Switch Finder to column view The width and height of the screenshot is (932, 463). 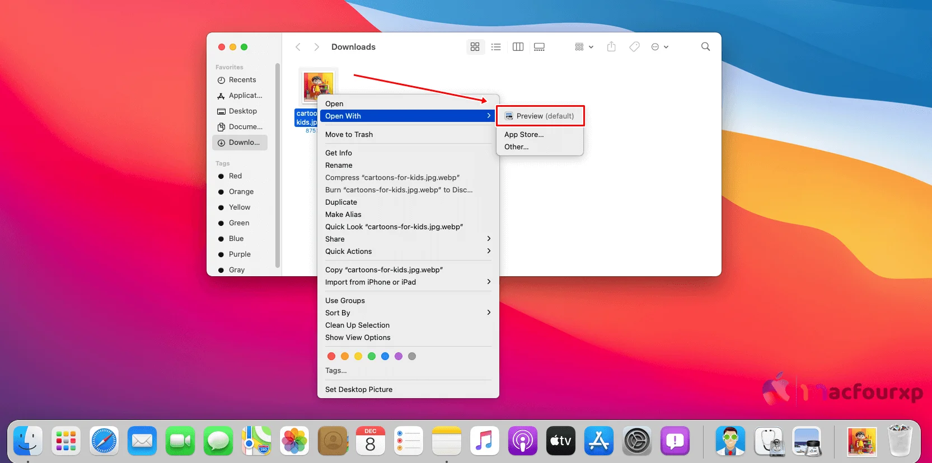click(518, 47)
